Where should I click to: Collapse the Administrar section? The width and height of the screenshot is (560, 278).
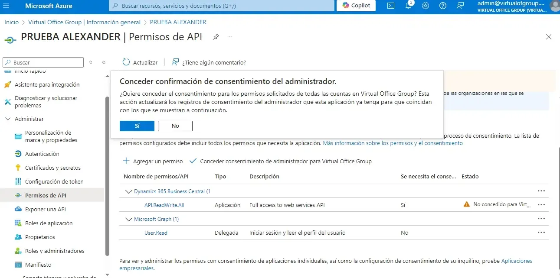coord(8,119)
